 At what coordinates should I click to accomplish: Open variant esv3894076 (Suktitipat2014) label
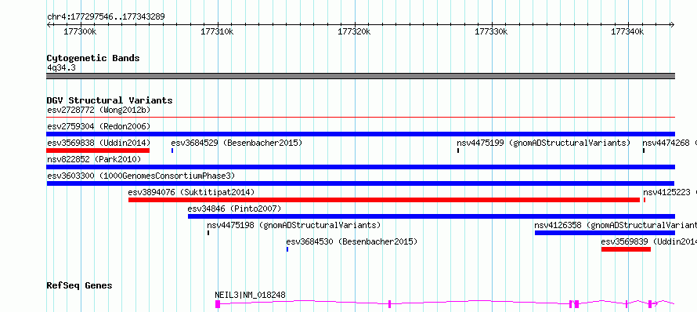coord(191,192)
